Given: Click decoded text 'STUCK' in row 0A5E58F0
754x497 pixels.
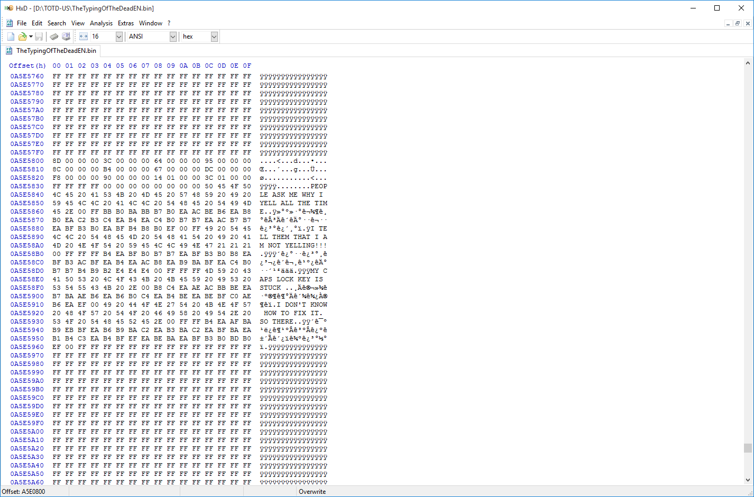Looking at the screenshot, I should point(270,288).
